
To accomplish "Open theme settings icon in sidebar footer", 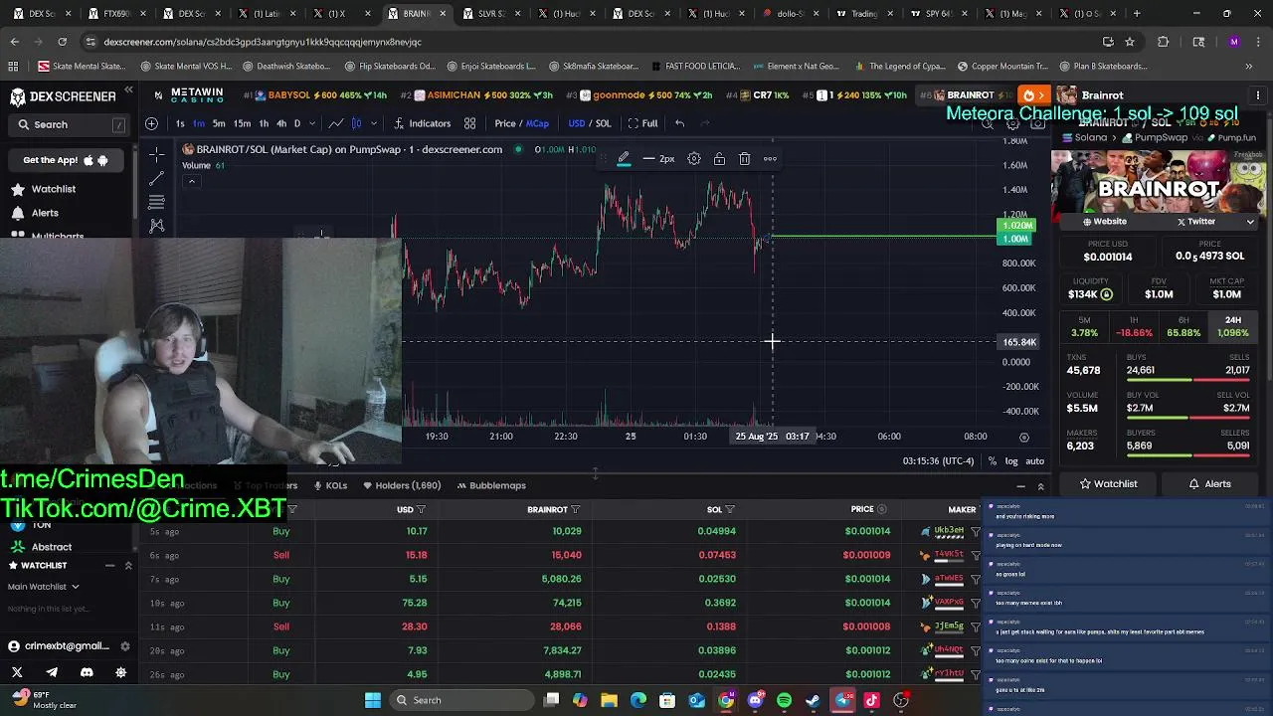I will pos(121,672).
